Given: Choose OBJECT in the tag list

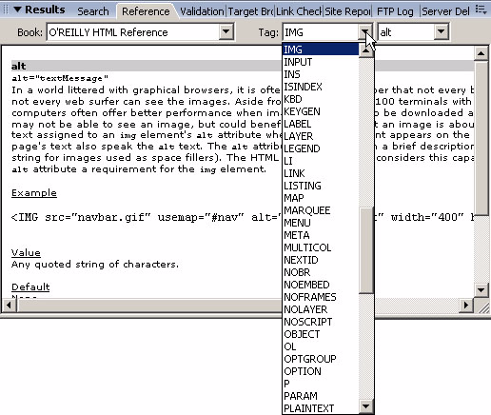Looking at the screenshot, I should (321, 334).
